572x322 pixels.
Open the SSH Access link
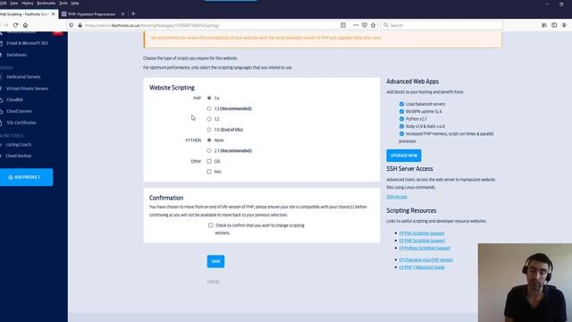click(397, 197)
